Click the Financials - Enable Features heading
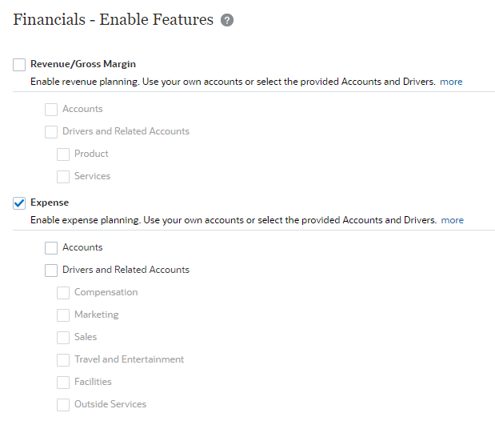The image size is (495, 425). coord(113,19)
